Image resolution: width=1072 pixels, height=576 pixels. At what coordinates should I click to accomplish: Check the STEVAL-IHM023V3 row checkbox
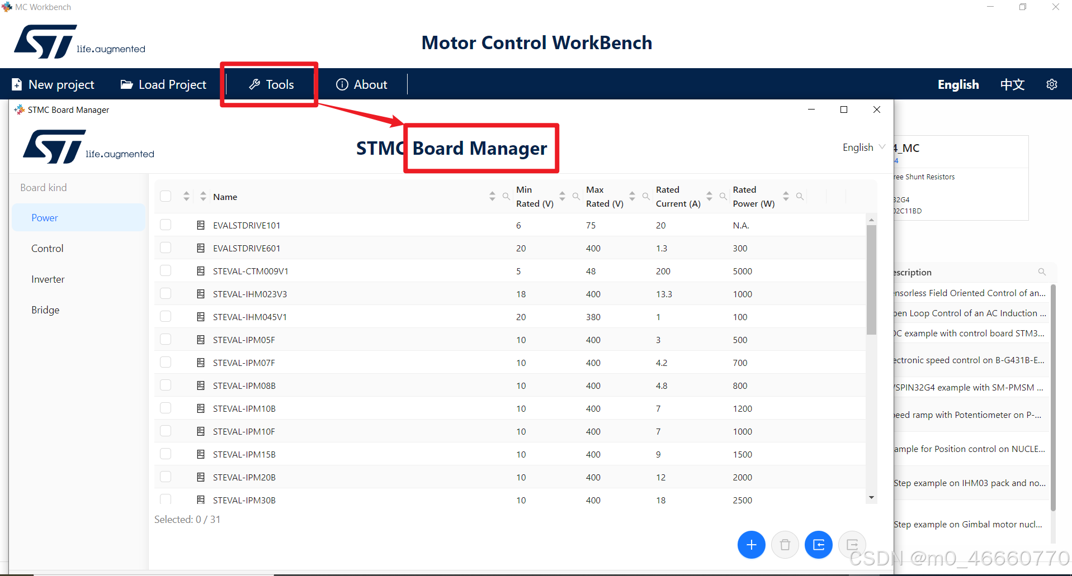166,293
